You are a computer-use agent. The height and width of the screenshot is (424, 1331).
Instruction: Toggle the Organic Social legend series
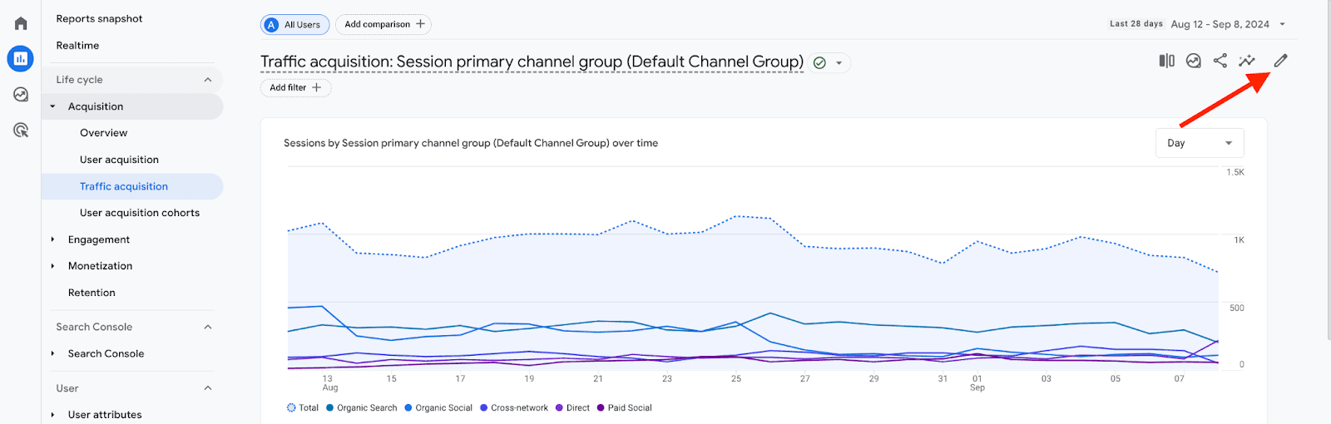coord(438,408)
